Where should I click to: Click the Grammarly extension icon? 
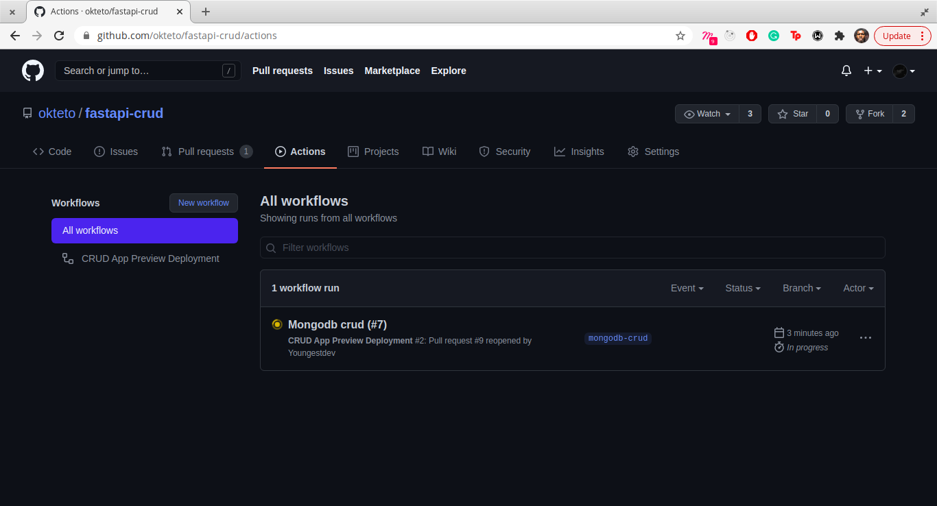(774, 36)
